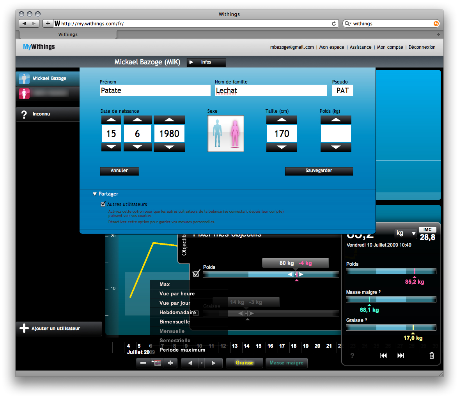Choose Hebdomadaire period option
459x398 pixels.
point(177,312)
